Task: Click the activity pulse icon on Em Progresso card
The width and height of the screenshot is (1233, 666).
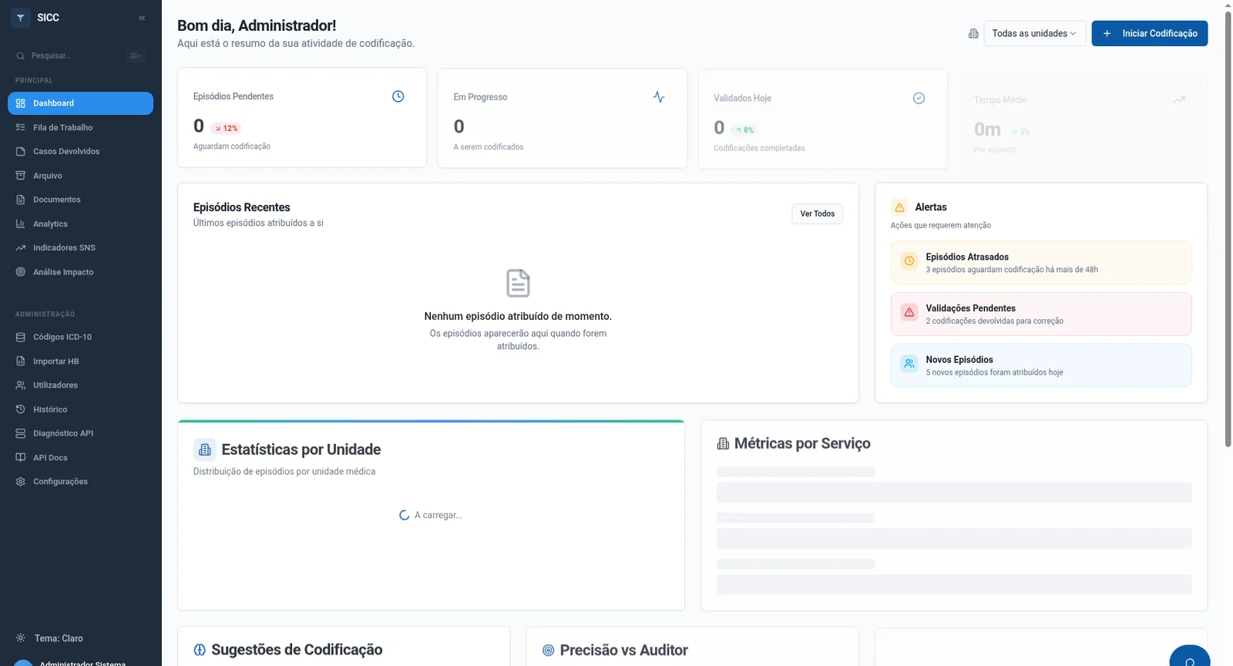Action: click(x=659, y=97)
